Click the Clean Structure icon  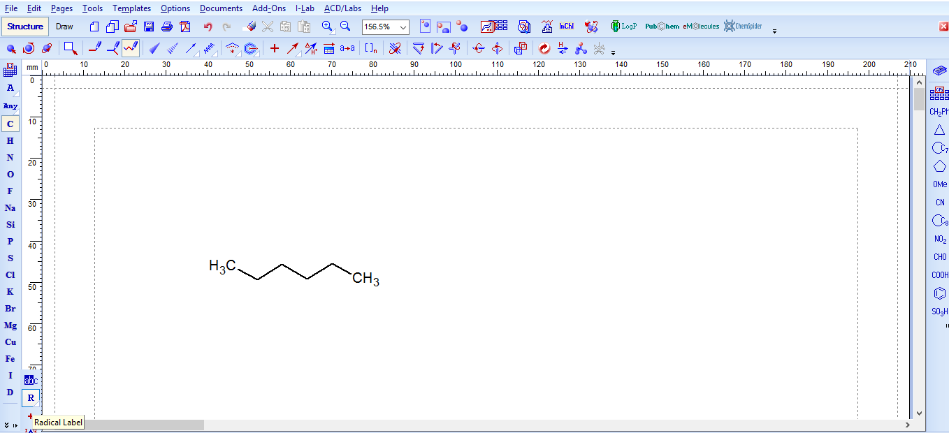(x=544, y=48)
